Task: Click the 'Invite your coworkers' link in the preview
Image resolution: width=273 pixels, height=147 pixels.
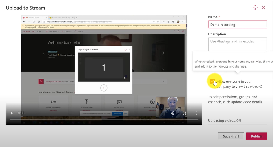Action: pyautogui.click(x=54, y=81)
